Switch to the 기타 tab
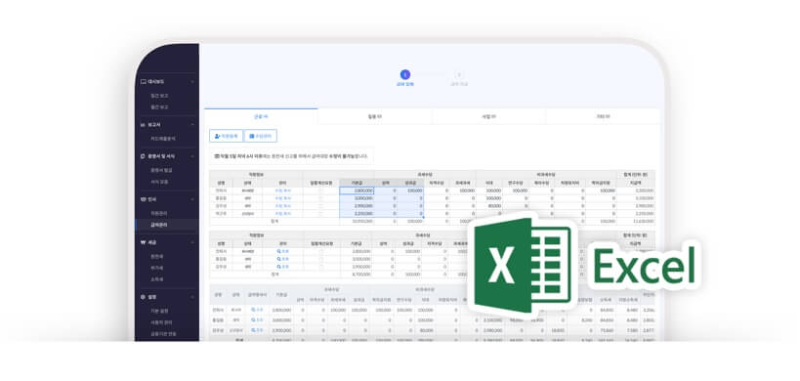This screenshot has width=800, height=381. (603, 117)
